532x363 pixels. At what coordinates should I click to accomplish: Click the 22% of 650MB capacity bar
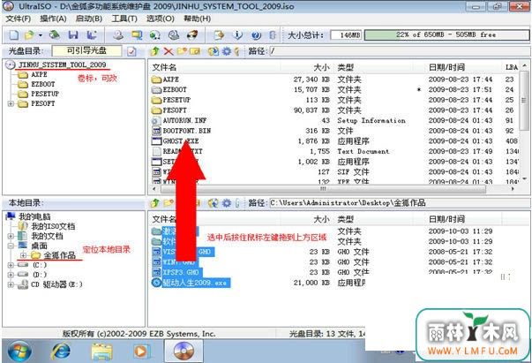(x=446, y=34)
